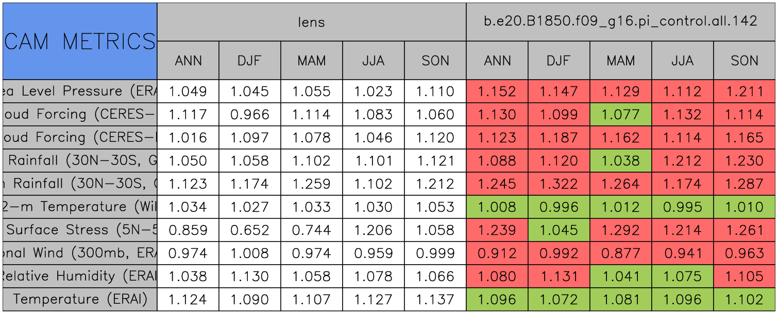Click the red cell showing 1.211

[745, 91]
